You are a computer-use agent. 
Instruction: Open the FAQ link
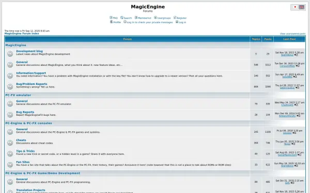click(x=115, y=18)
